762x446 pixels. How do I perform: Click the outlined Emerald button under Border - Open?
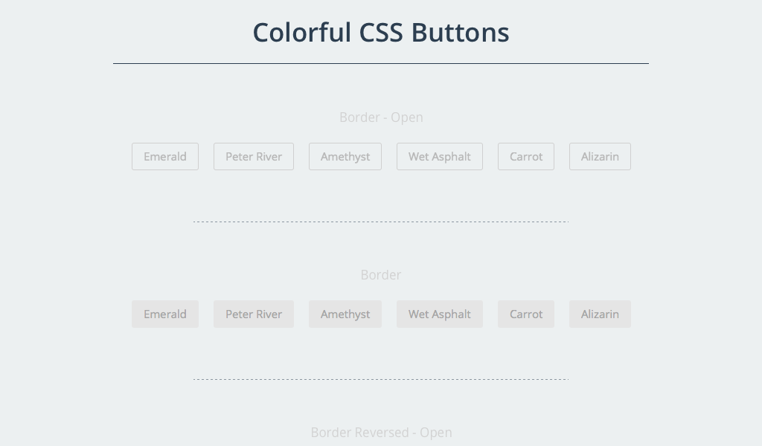click(x=165, y=157)
